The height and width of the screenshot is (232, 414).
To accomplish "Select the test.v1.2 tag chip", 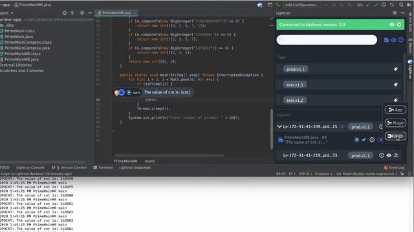I will (295, 101).
